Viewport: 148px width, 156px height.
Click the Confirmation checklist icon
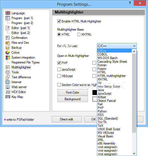[x=8, y=38]
